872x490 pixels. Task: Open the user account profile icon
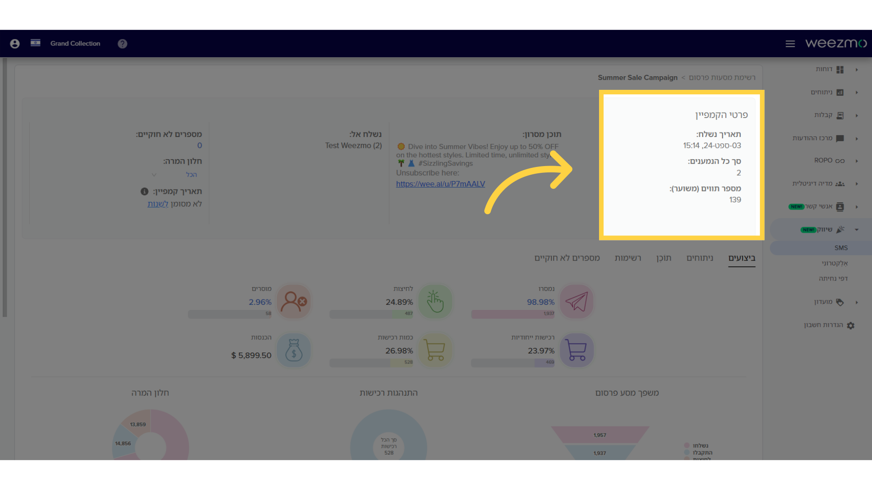15,44
